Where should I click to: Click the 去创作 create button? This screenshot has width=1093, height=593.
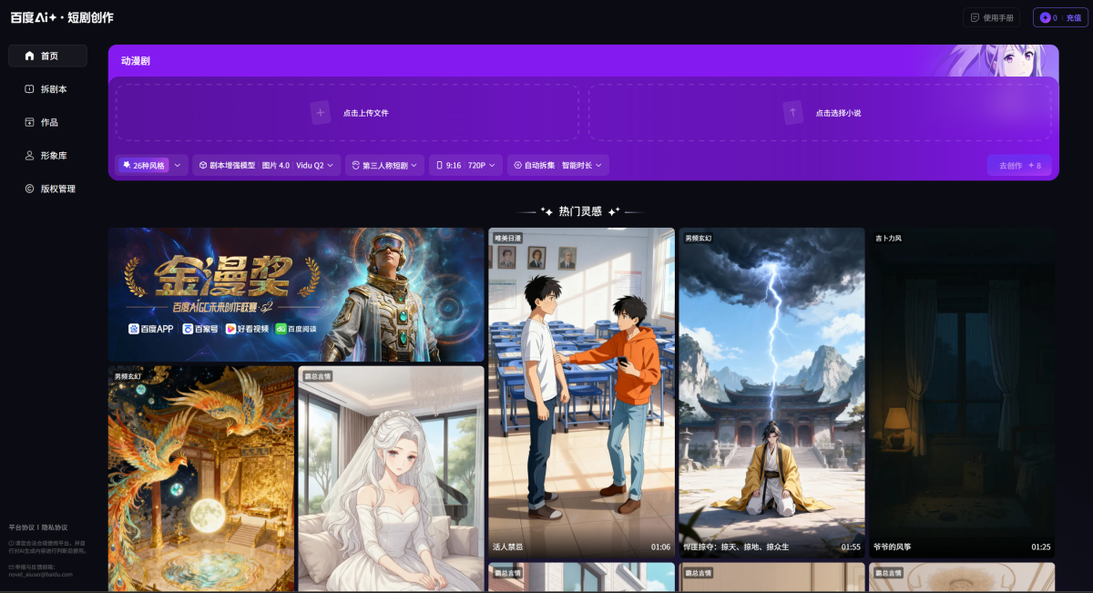[x=1019, y=166]
